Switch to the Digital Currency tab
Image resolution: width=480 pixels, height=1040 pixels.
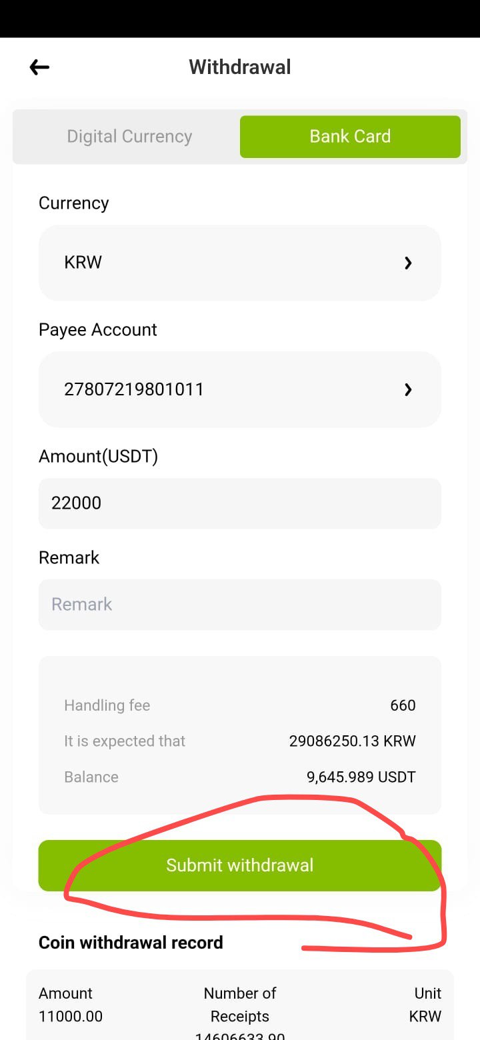pos(129,137)
